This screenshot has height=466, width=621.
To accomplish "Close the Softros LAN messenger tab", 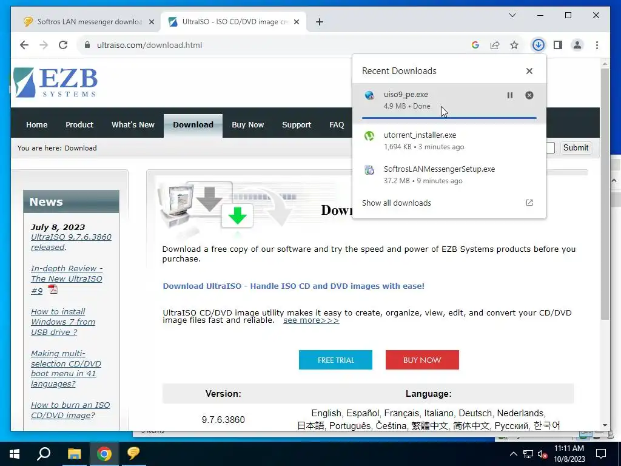I will coord(151,22).
